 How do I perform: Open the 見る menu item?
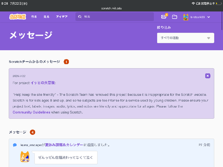(x=46, y=17)
